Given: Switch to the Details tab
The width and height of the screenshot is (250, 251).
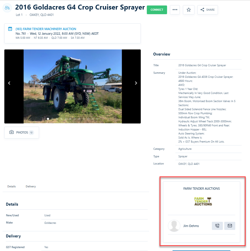Looking at the screenshot, I should click(x=12, y=187).
